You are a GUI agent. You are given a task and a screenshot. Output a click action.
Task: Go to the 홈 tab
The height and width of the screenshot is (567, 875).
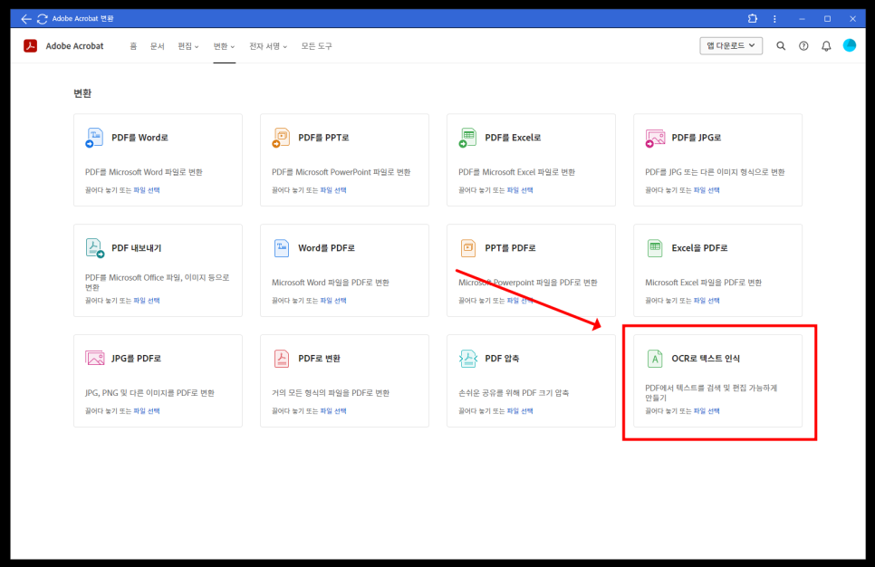(x=133, y=46)
